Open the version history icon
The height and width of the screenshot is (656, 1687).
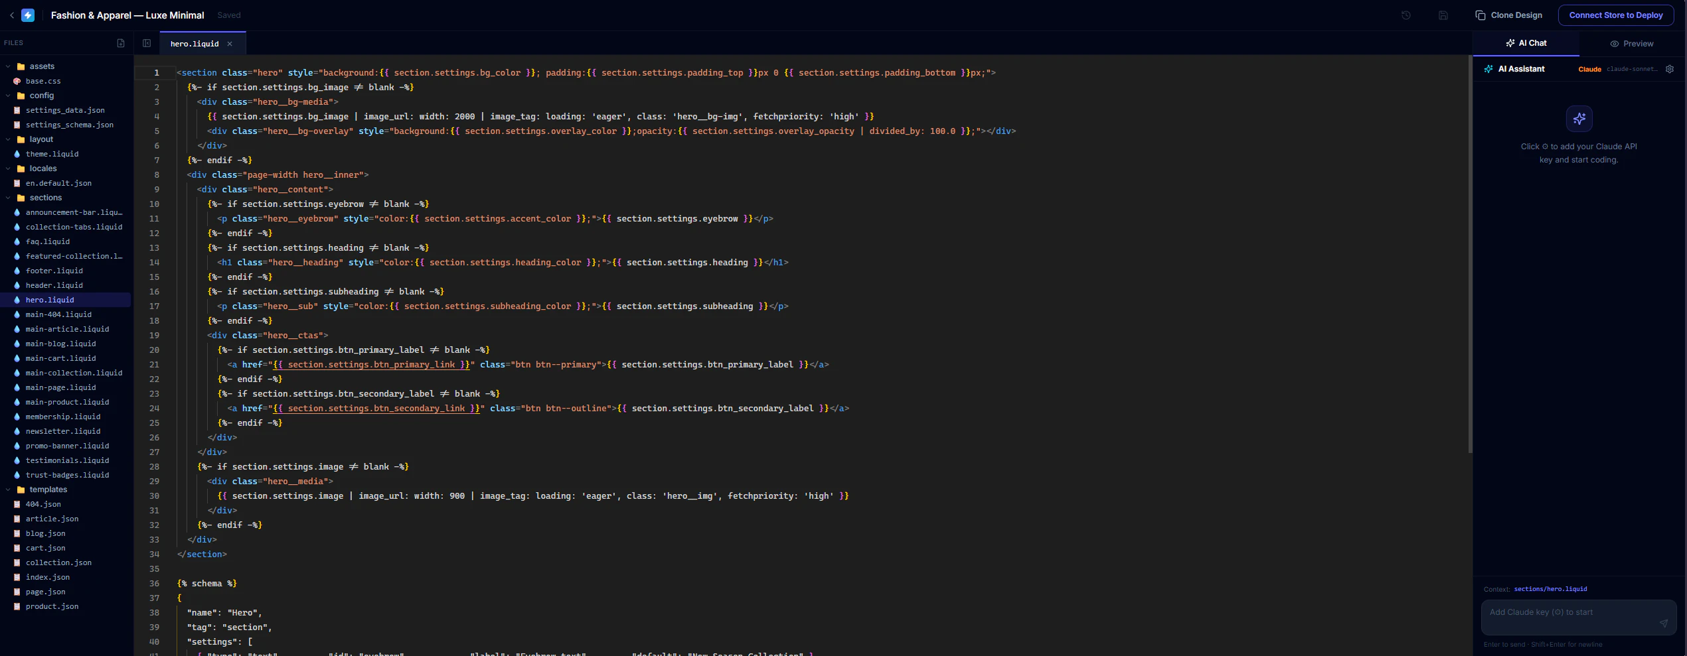click(1406, 15)
